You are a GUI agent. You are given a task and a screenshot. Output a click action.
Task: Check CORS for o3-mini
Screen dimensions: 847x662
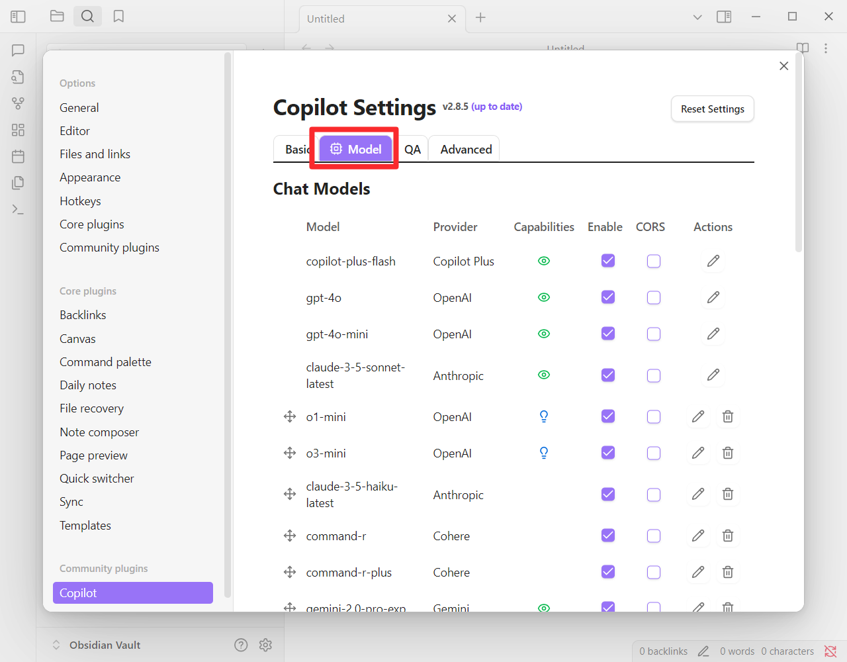tap(654, 453)
